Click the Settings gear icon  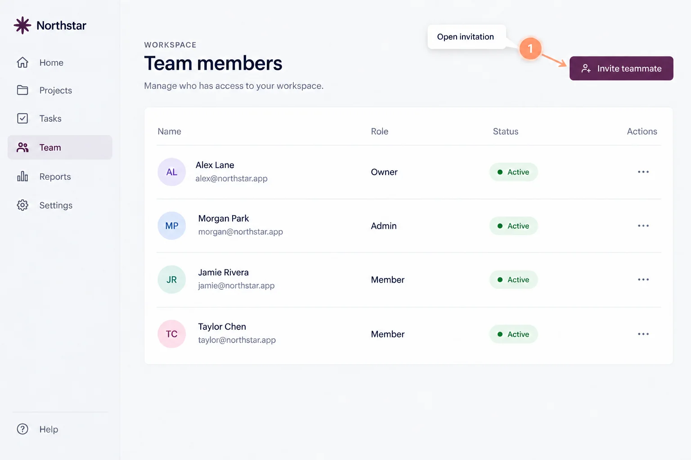click(x=22, y=205)
